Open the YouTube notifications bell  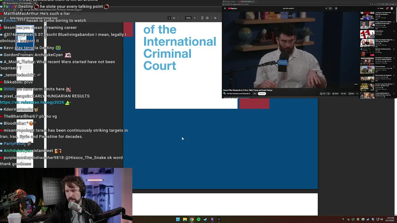coord(387,8)
